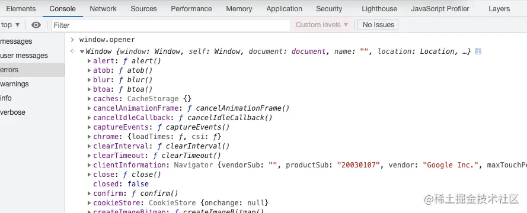Click the window.opener command text
527x213 pixels.
pos(107,40)
